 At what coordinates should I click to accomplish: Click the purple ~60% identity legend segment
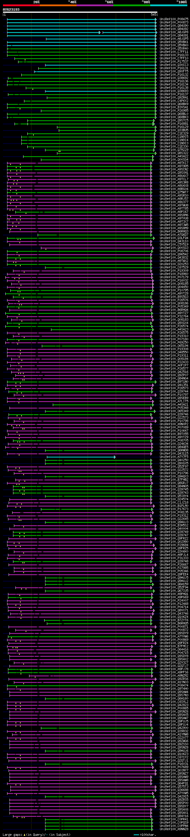95,5
